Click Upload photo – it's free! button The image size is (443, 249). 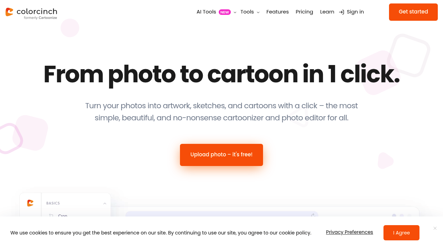pyautogui.click(x=221, y=155)
